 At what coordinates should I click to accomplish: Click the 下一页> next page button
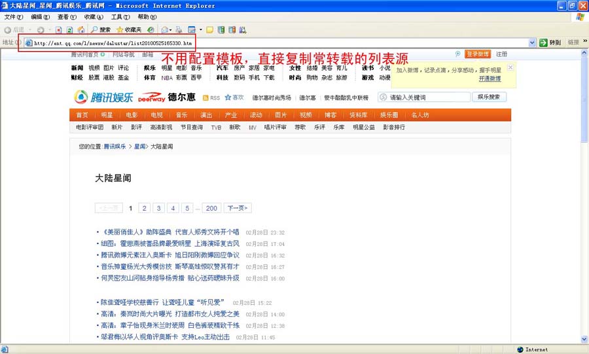[238, 208]
